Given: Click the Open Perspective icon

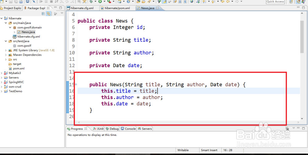Looking at the screenshot, I should pos(291,2).
